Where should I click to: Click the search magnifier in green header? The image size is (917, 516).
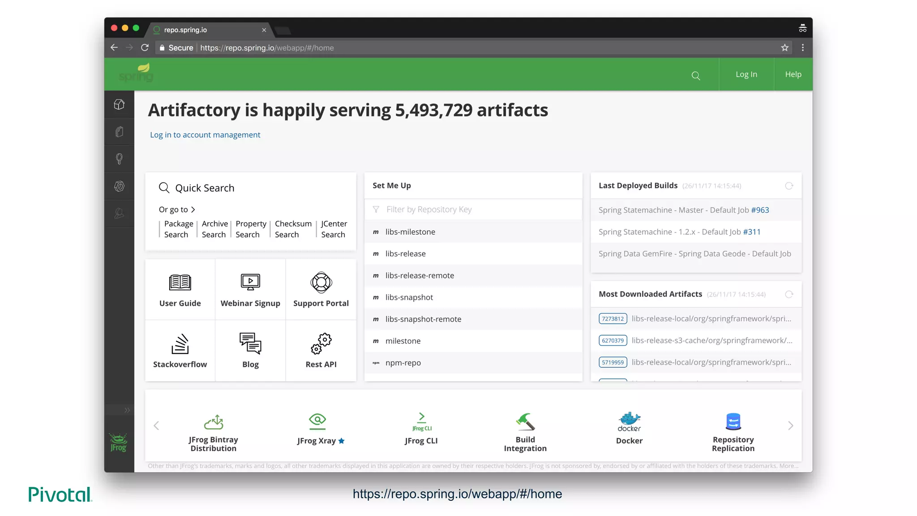(695, 75)
